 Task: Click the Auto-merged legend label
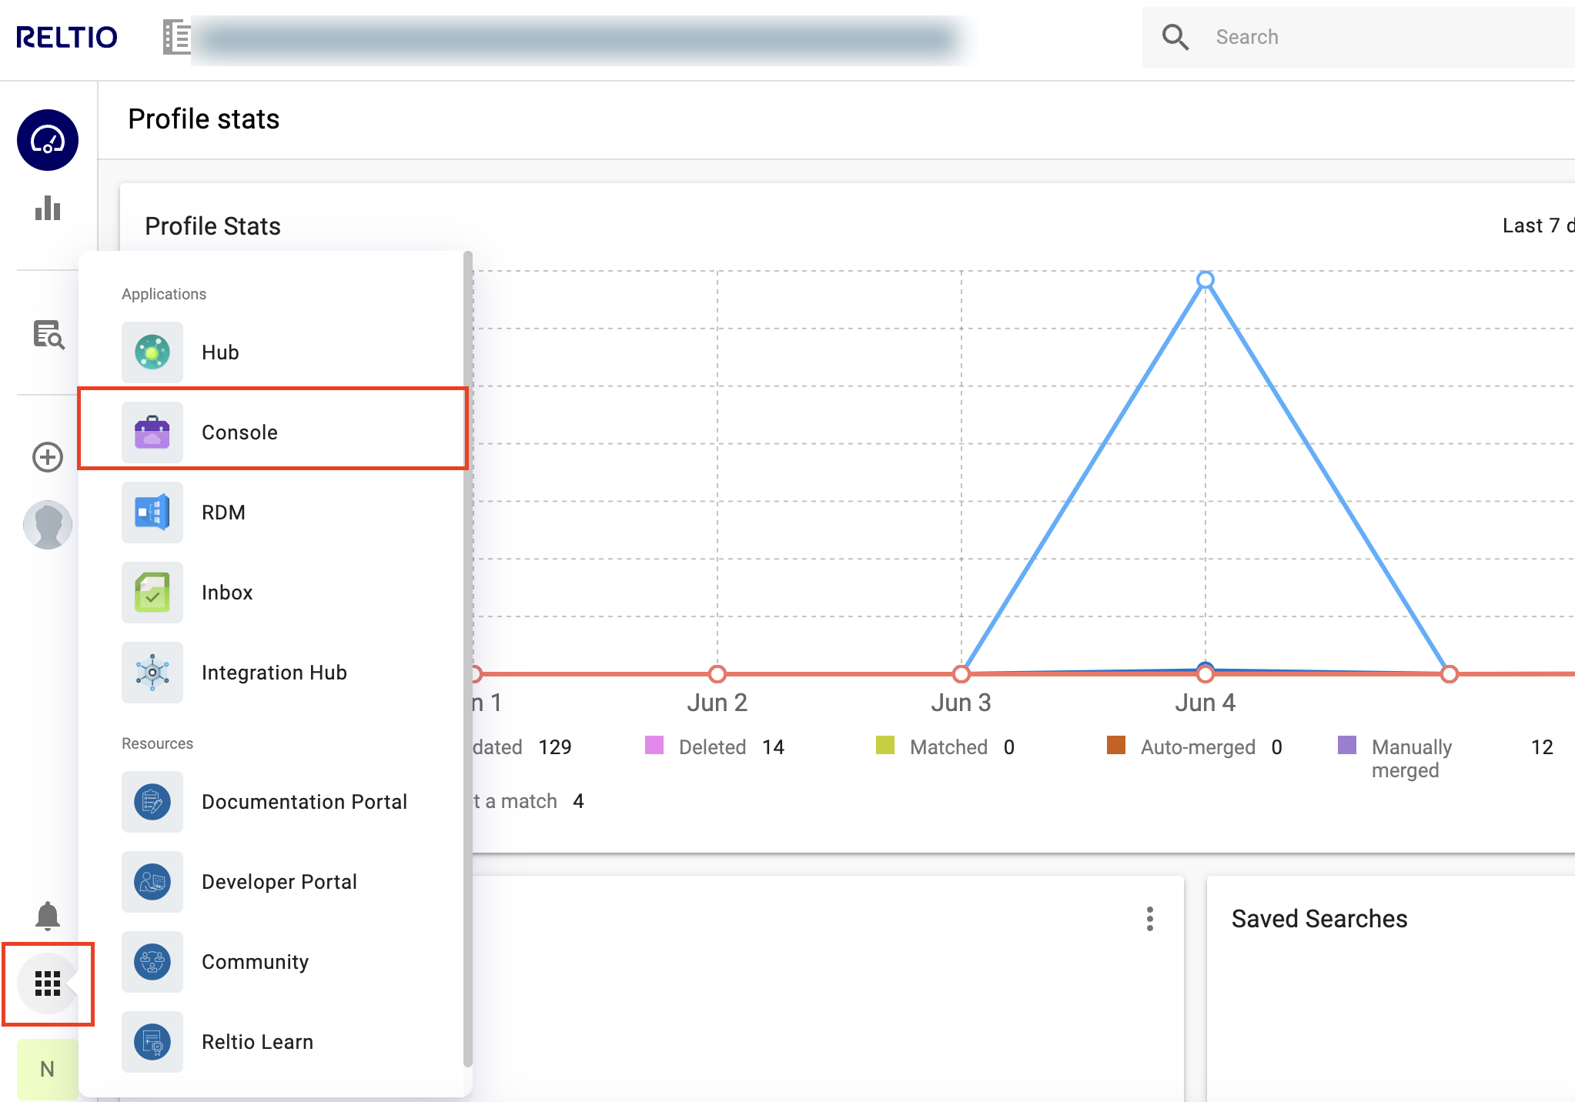point(1198,747)
